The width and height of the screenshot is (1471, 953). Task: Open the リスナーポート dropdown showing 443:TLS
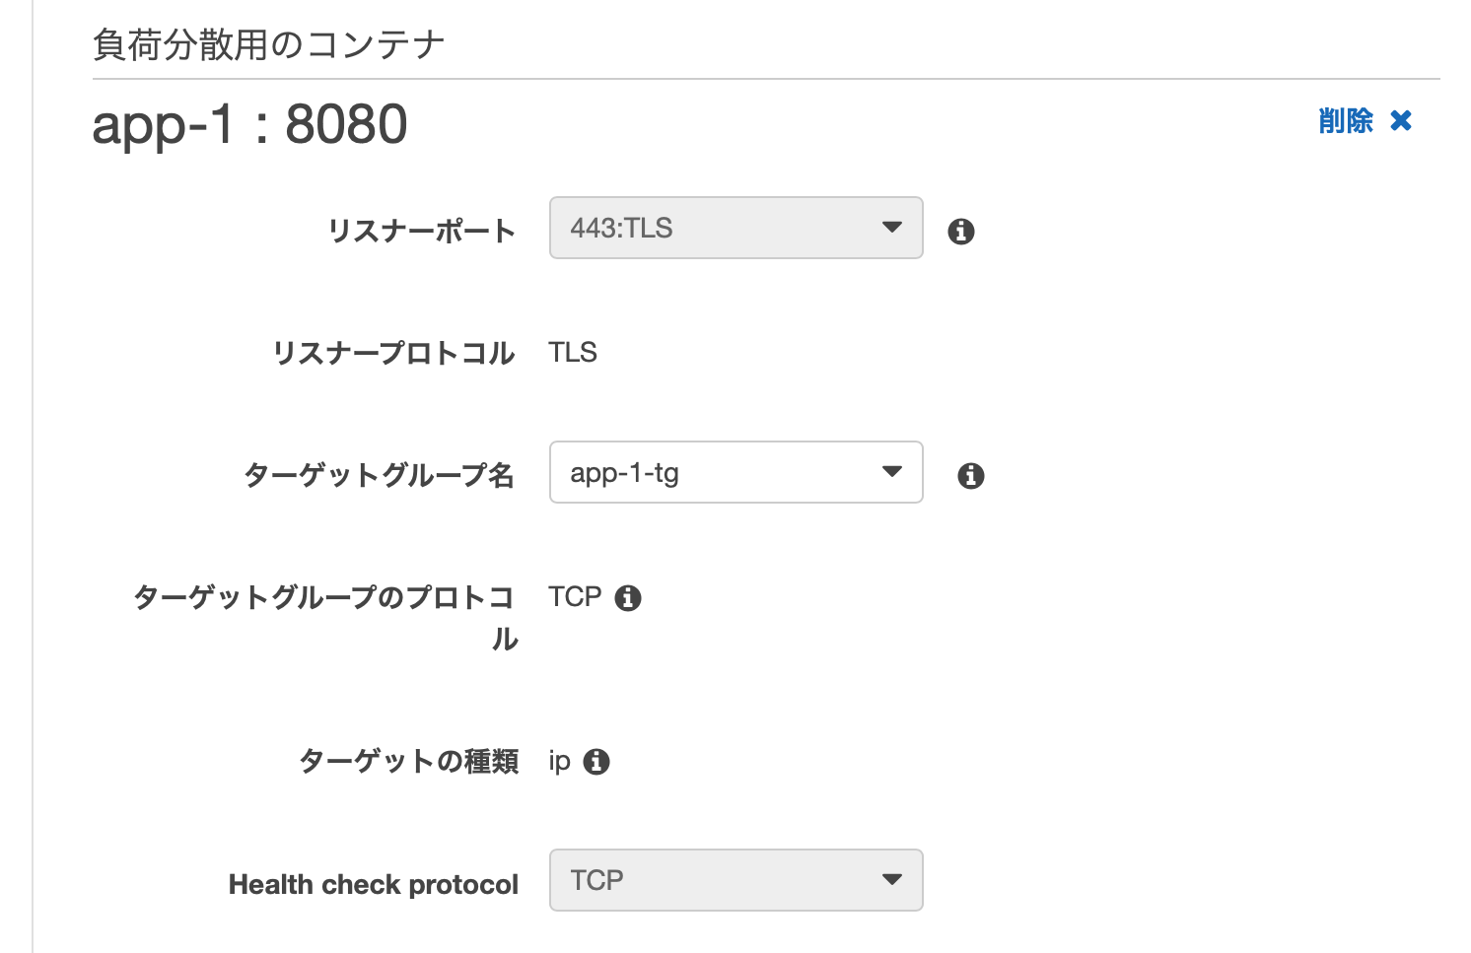coord(735,228)
